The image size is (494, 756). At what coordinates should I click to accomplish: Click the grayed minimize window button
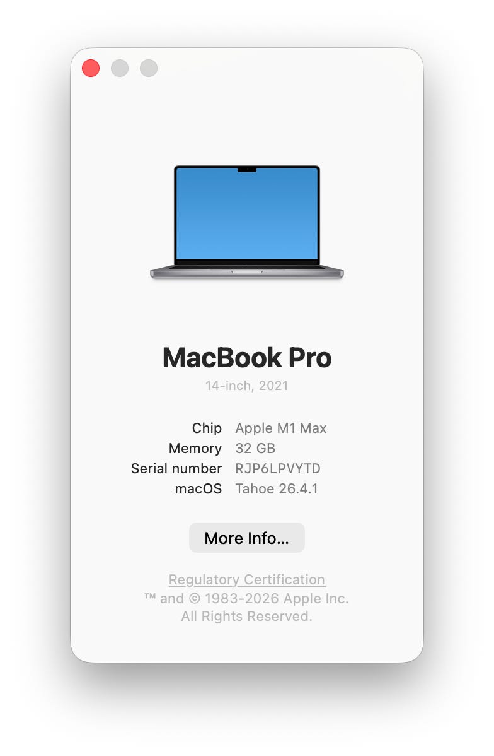(x=120, y=68)
